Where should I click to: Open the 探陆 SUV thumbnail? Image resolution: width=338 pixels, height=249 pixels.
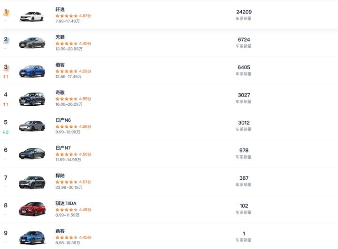click(32, 182)
